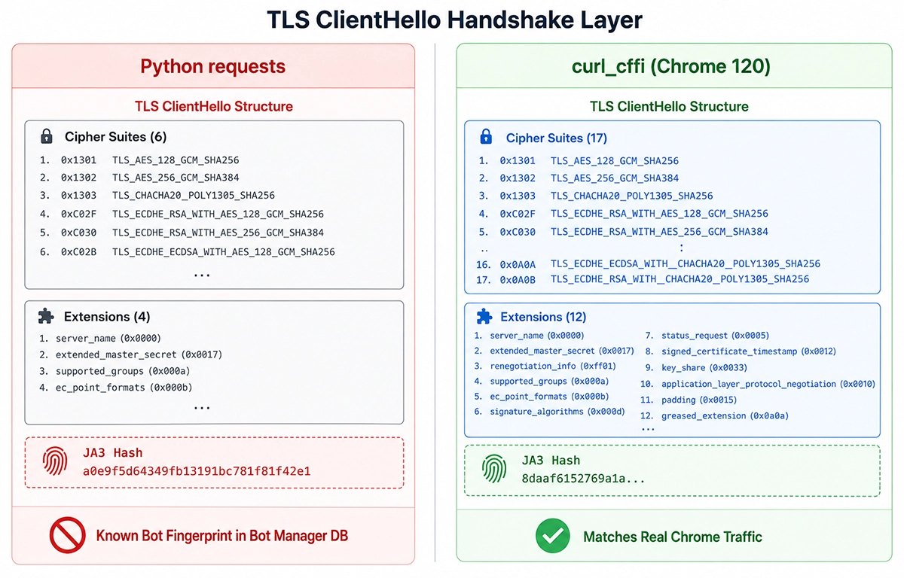Select TLS_ECDHE_RSA_WITH_AES_256_GCM_SHA384 in curl_cffi
This screenshot has width=904, height=578.
[x=660, y=232]
